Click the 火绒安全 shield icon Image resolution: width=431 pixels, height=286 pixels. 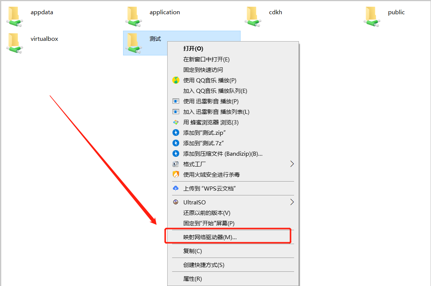(x=175, y=174)
